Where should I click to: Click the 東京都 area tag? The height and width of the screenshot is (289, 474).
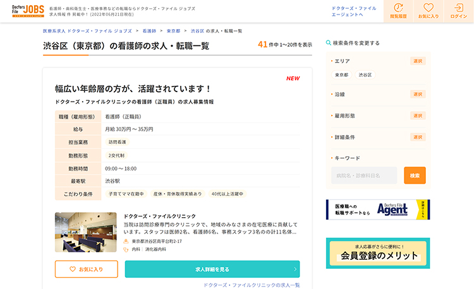point(341,75)
